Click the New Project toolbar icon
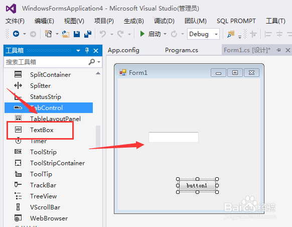This screenshot has height=227, width=292. click(49, 34)
